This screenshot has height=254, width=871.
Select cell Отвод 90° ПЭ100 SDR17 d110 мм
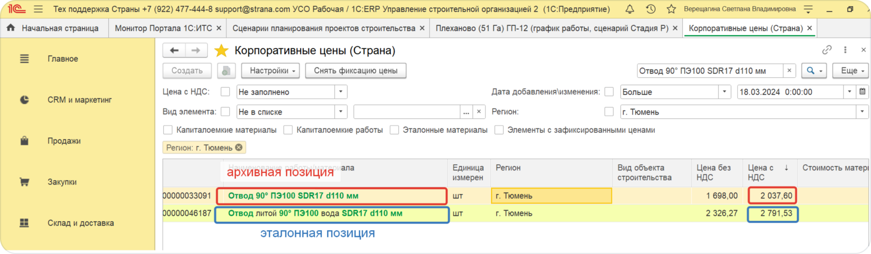point(332,195)
